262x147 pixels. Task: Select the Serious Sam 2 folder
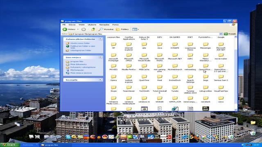point(221,76)
